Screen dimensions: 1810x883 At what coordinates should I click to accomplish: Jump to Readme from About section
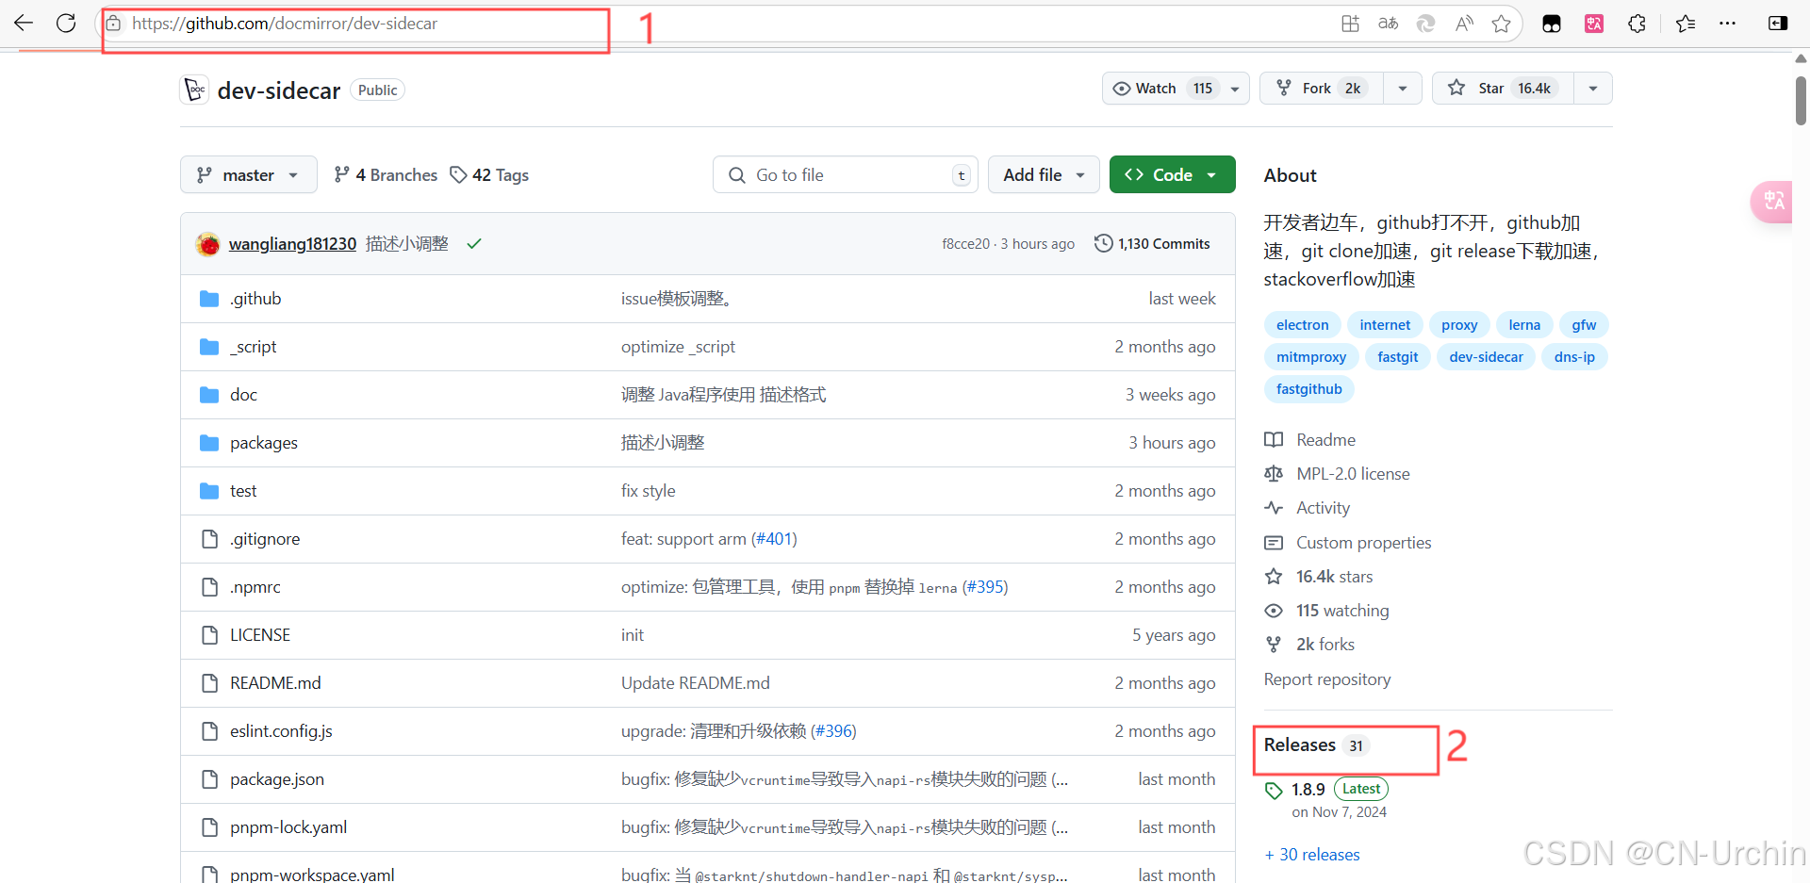[x=1310, y=440]
